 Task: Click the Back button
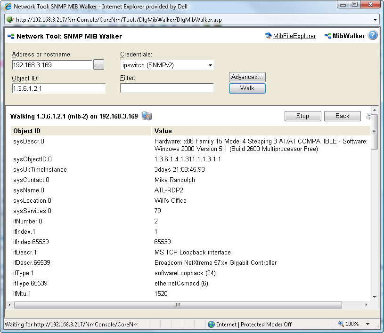(x=342, y=116)
